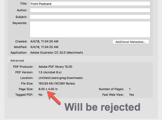Click the Keywords label

coord(20,23)
